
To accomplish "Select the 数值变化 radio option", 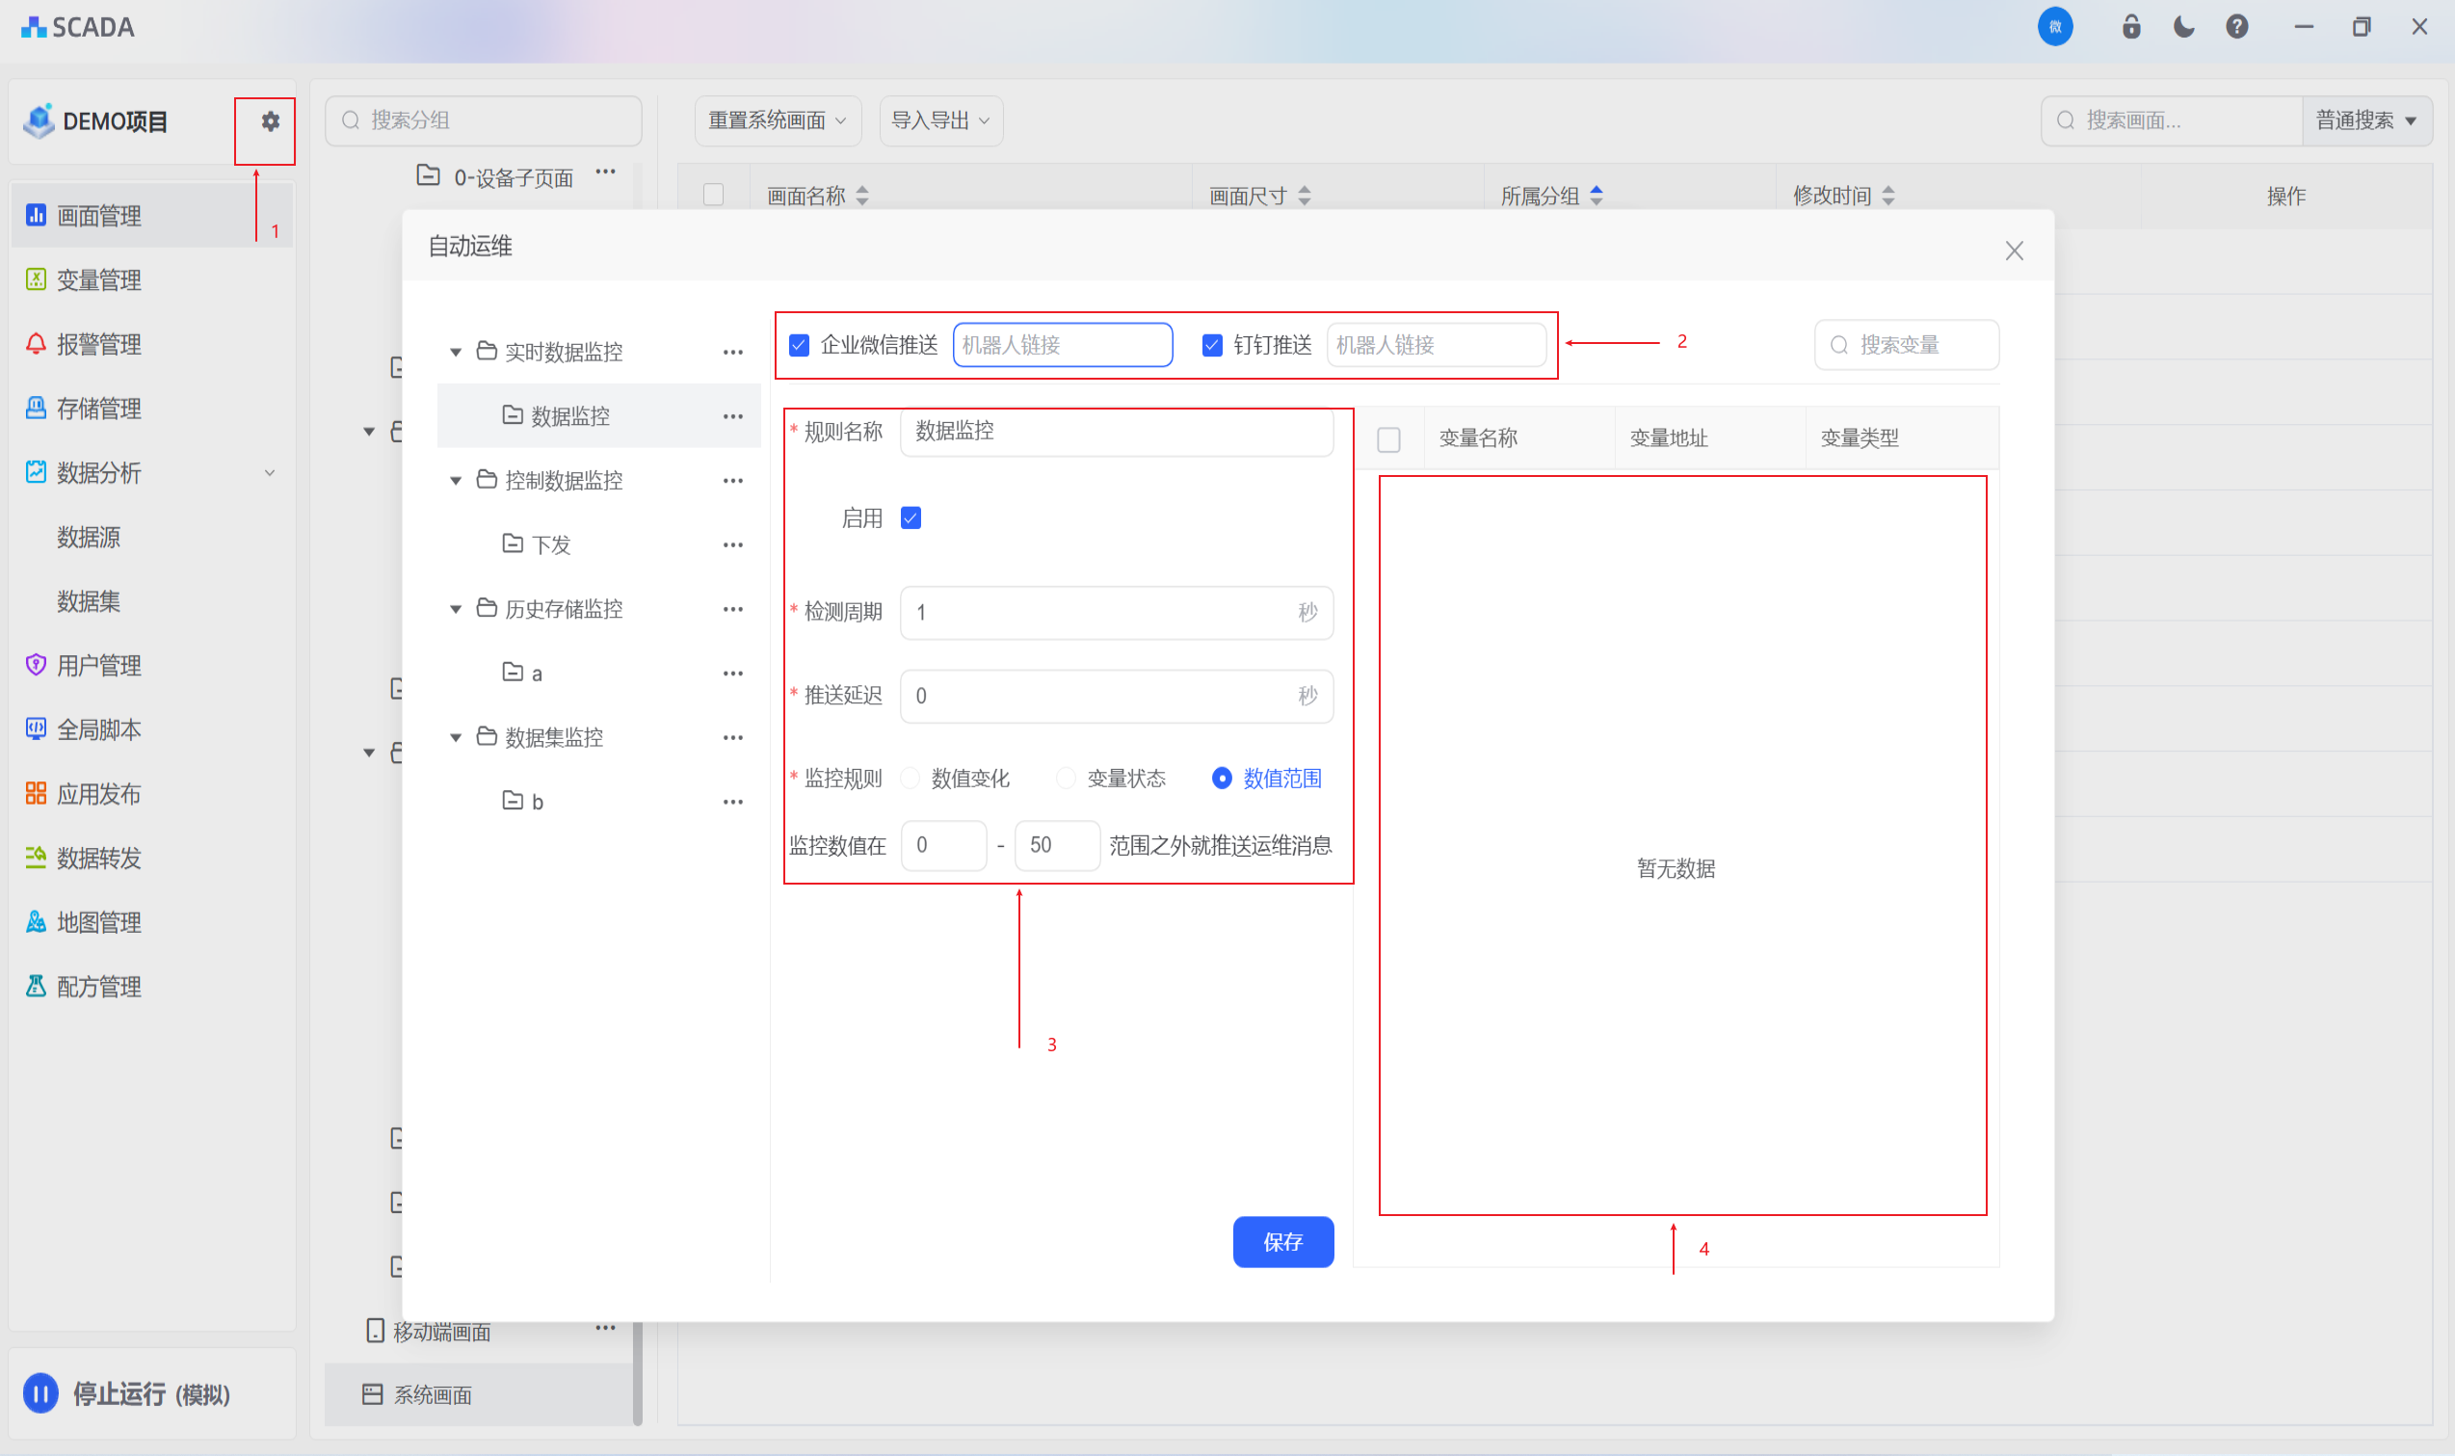I will 911,779.
